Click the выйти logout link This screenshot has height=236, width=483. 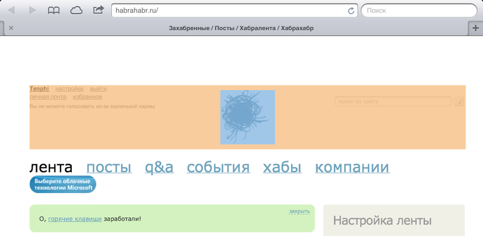click(98, 89)
